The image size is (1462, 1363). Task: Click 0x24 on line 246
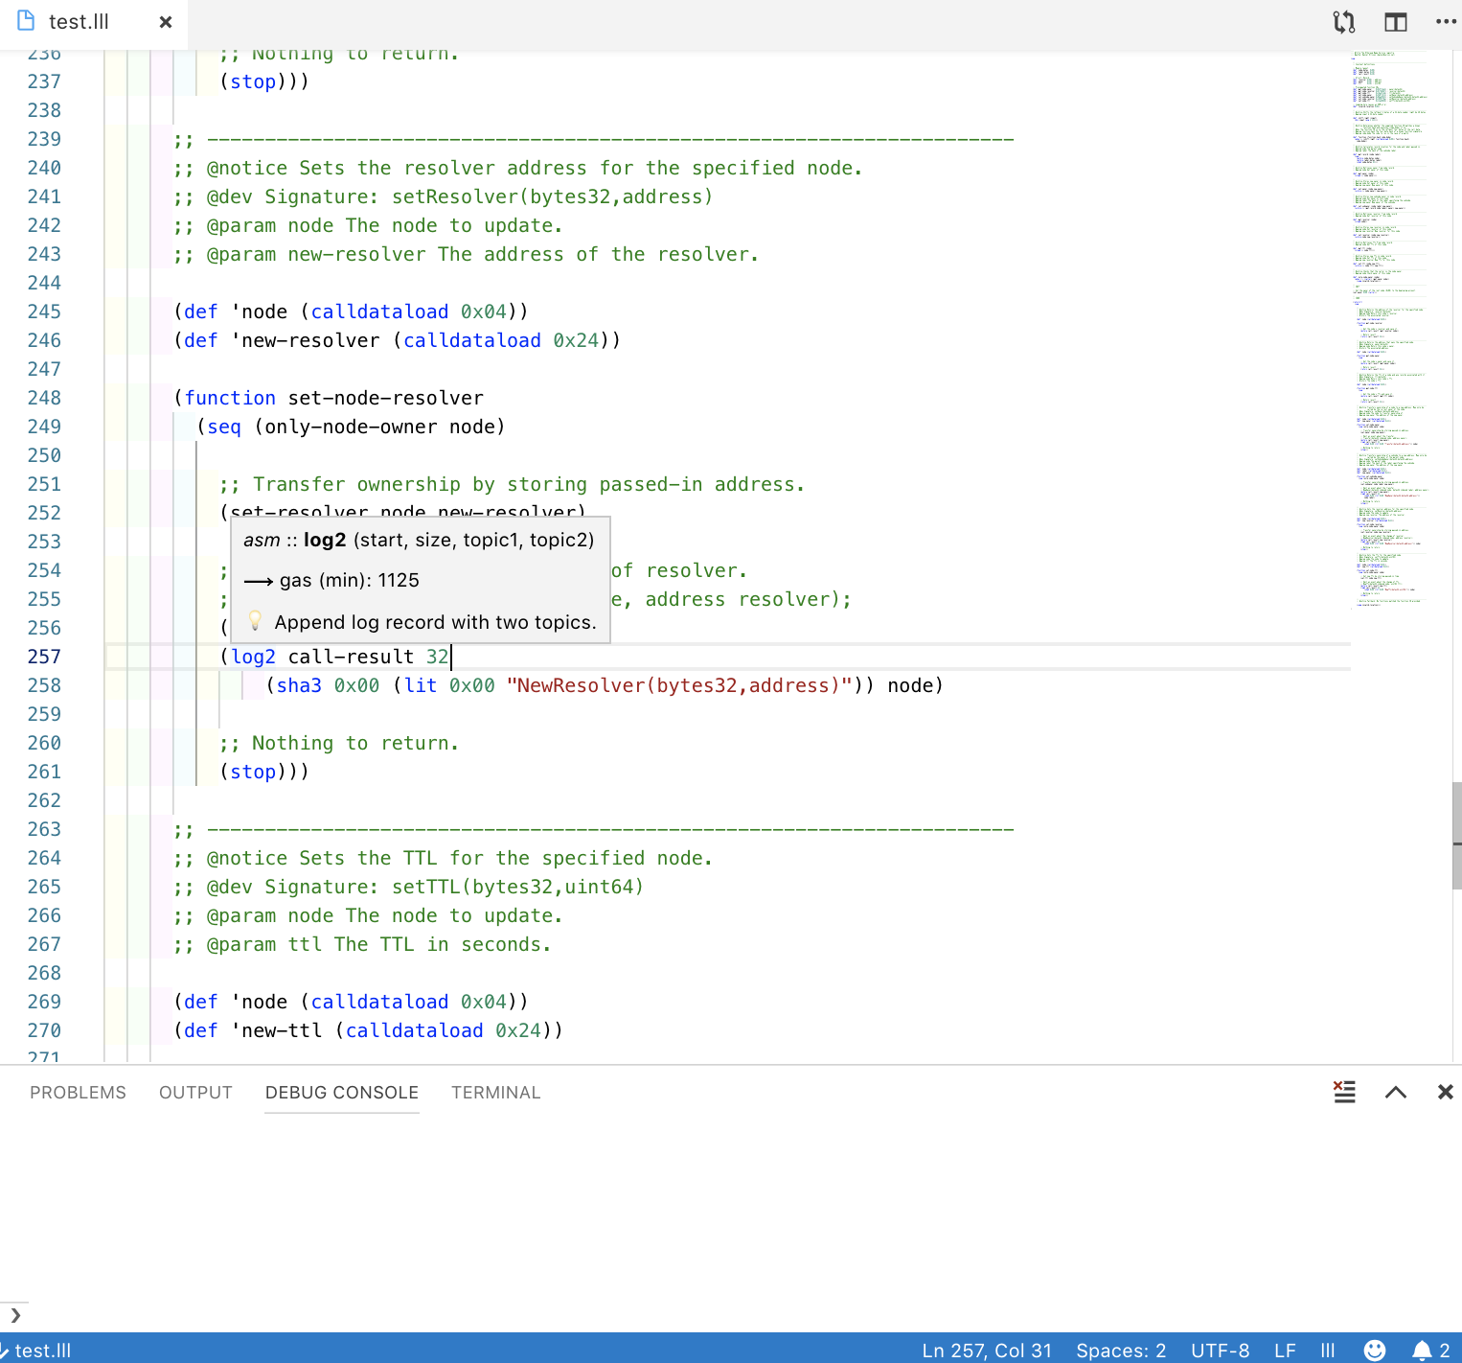click(x=576, y=340)
